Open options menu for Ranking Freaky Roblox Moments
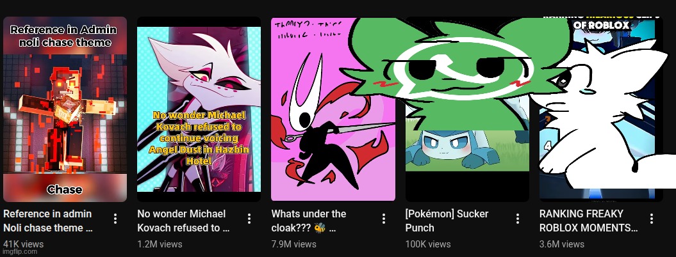Viewport: 676px width, 257px height. (652, 219)
